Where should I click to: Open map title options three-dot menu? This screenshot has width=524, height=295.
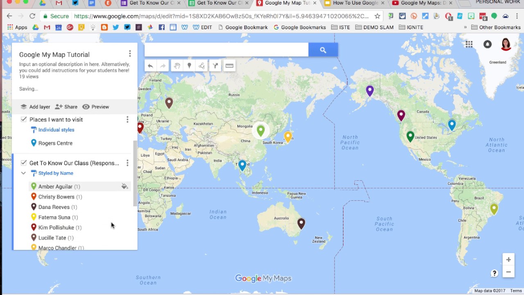coord(130,54)
